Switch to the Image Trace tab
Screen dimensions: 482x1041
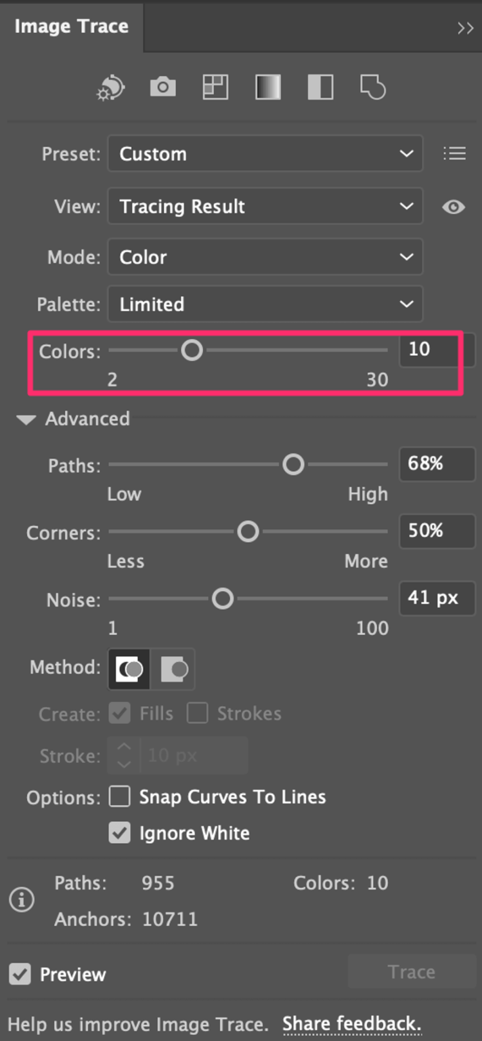click(x=70, y=26)
